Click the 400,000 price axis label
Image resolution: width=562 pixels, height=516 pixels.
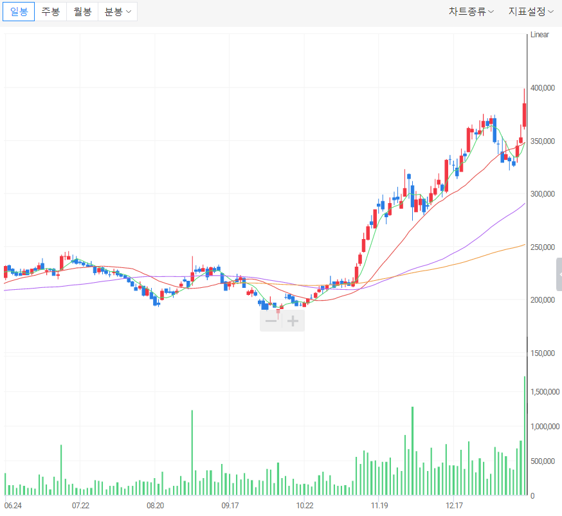(542, 88)
